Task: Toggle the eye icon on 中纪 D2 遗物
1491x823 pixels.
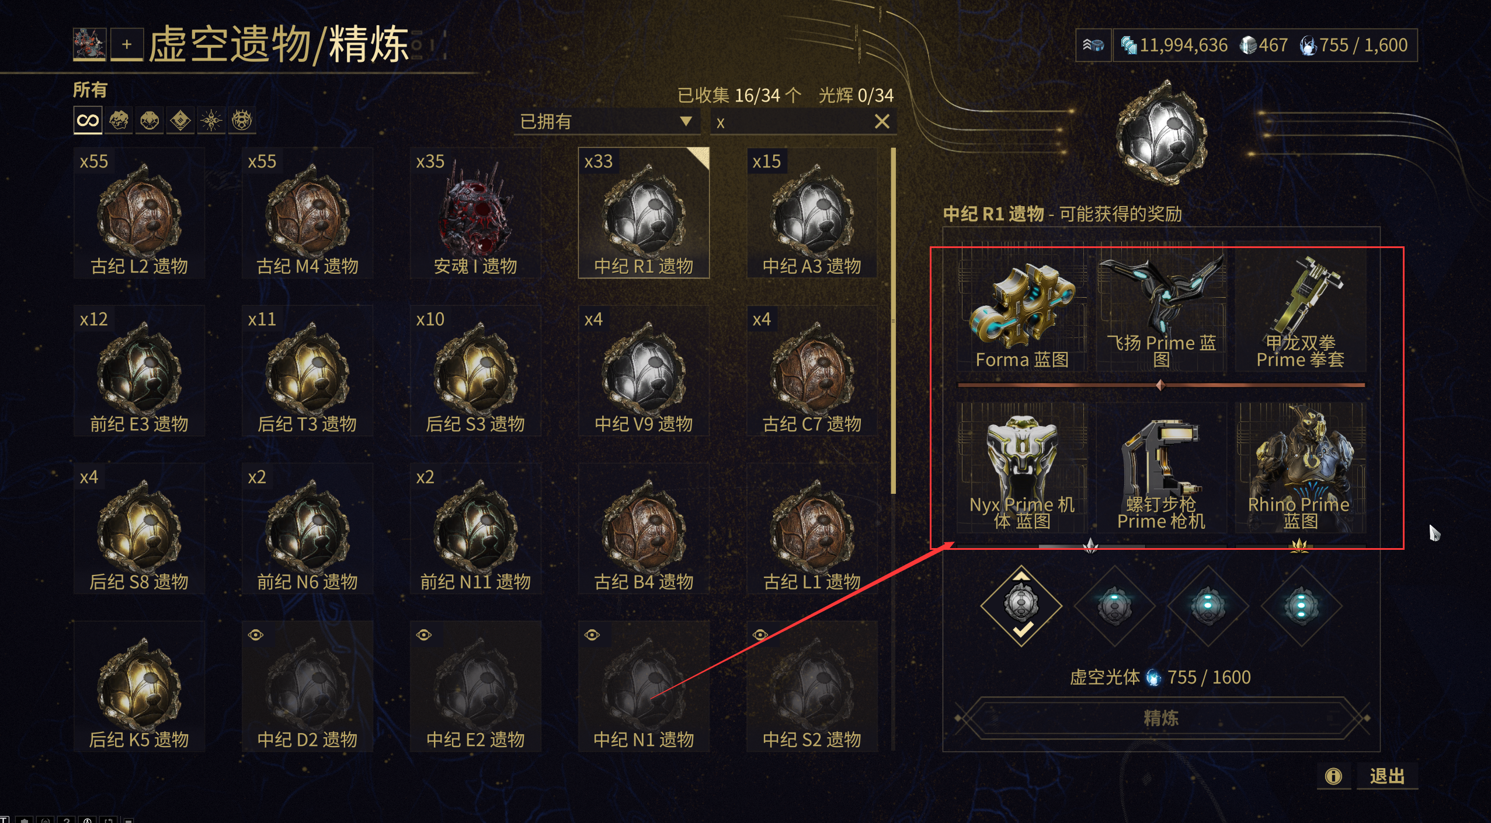Action: [x=256, y=635]
